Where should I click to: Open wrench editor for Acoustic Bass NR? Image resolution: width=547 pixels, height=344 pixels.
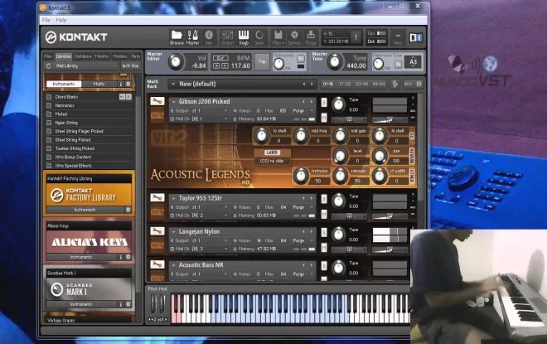157,264
